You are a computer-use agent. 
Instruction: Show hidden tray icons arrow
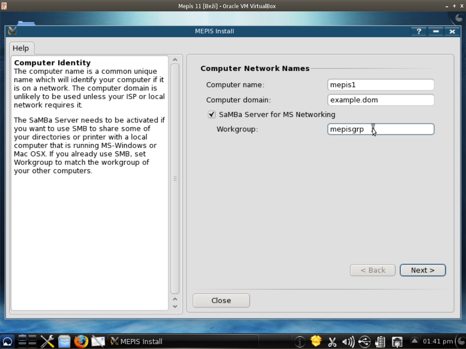tap(414, 341)
